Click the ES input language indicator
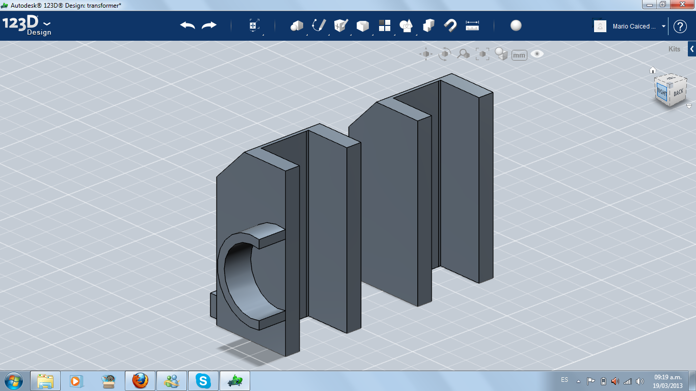The width and height of the screenshot is (696, 391). point(565,380)
